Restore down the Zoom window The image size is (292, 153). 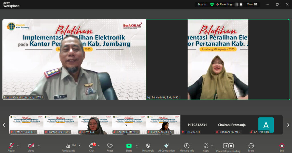click(277, 4)
